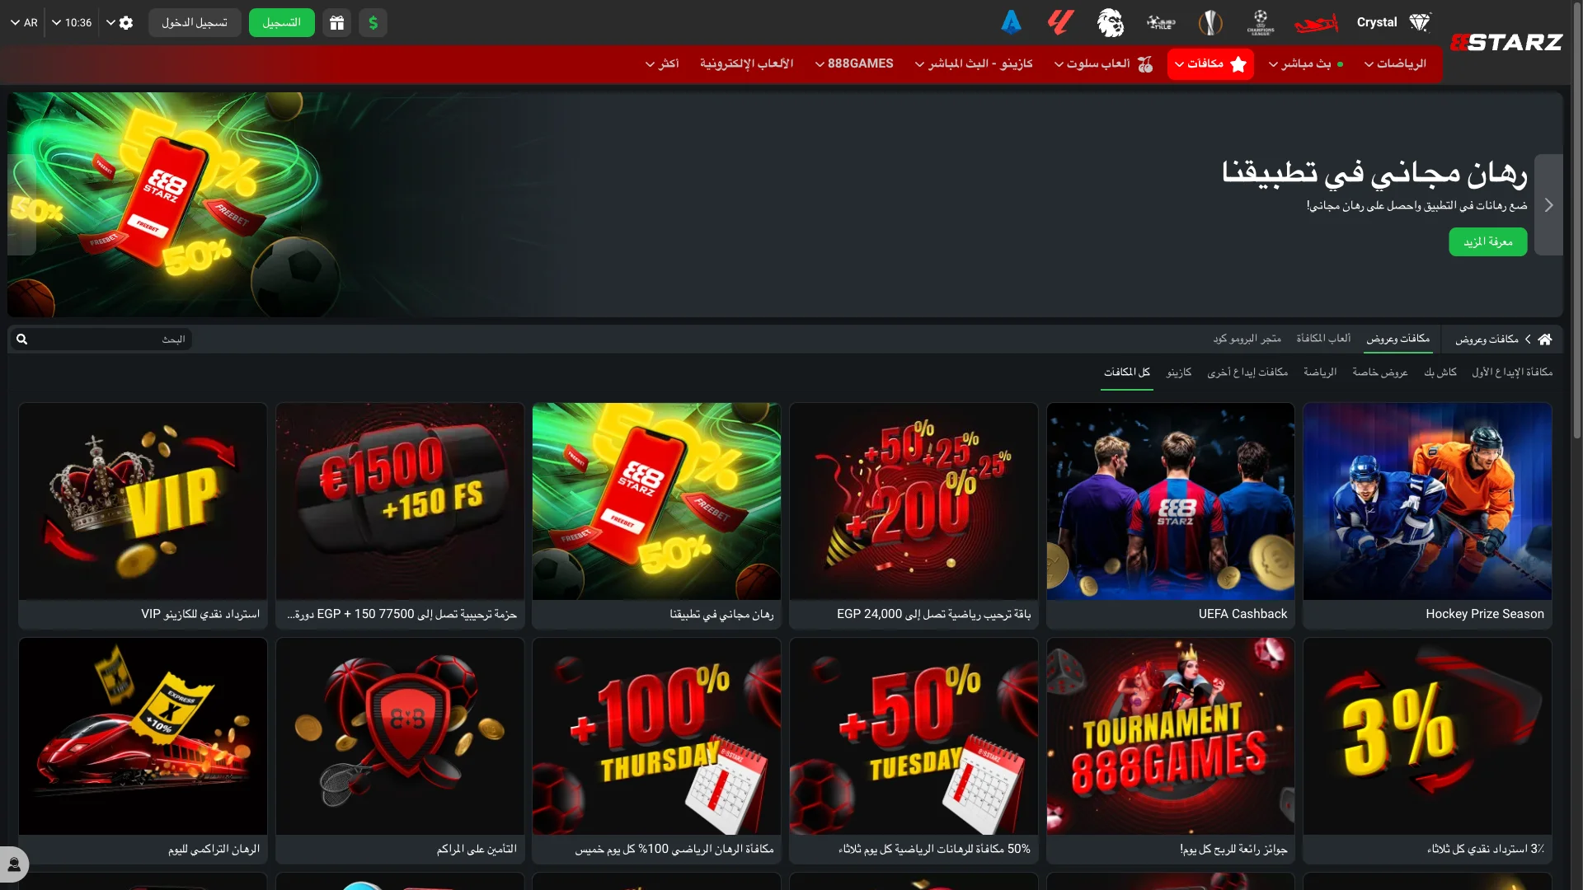Open the الألعاب الإلكترونية esports menu item
Screen dimensions: 1583x890
[746, 64]
